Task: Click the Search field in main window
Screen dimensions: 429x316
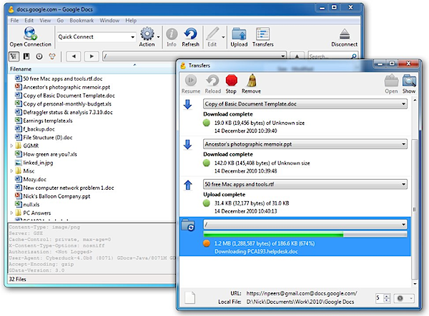Action: [x=333, y=56]
